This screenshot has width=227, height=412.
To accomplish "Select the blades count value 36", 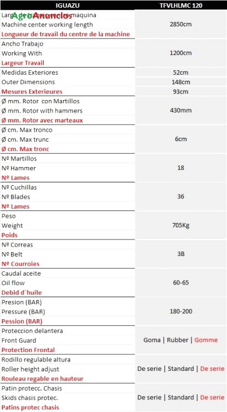I will pyautogui.click(x=181, y=196).
